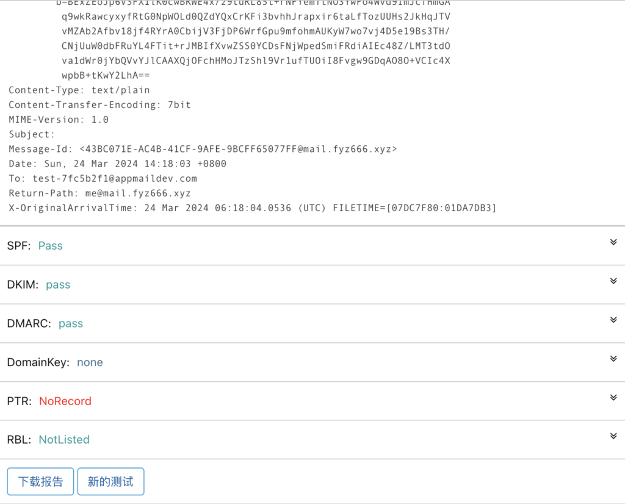625x504 pixels.
Task: Open the DMARC details chevron
Action: point(613,320)
